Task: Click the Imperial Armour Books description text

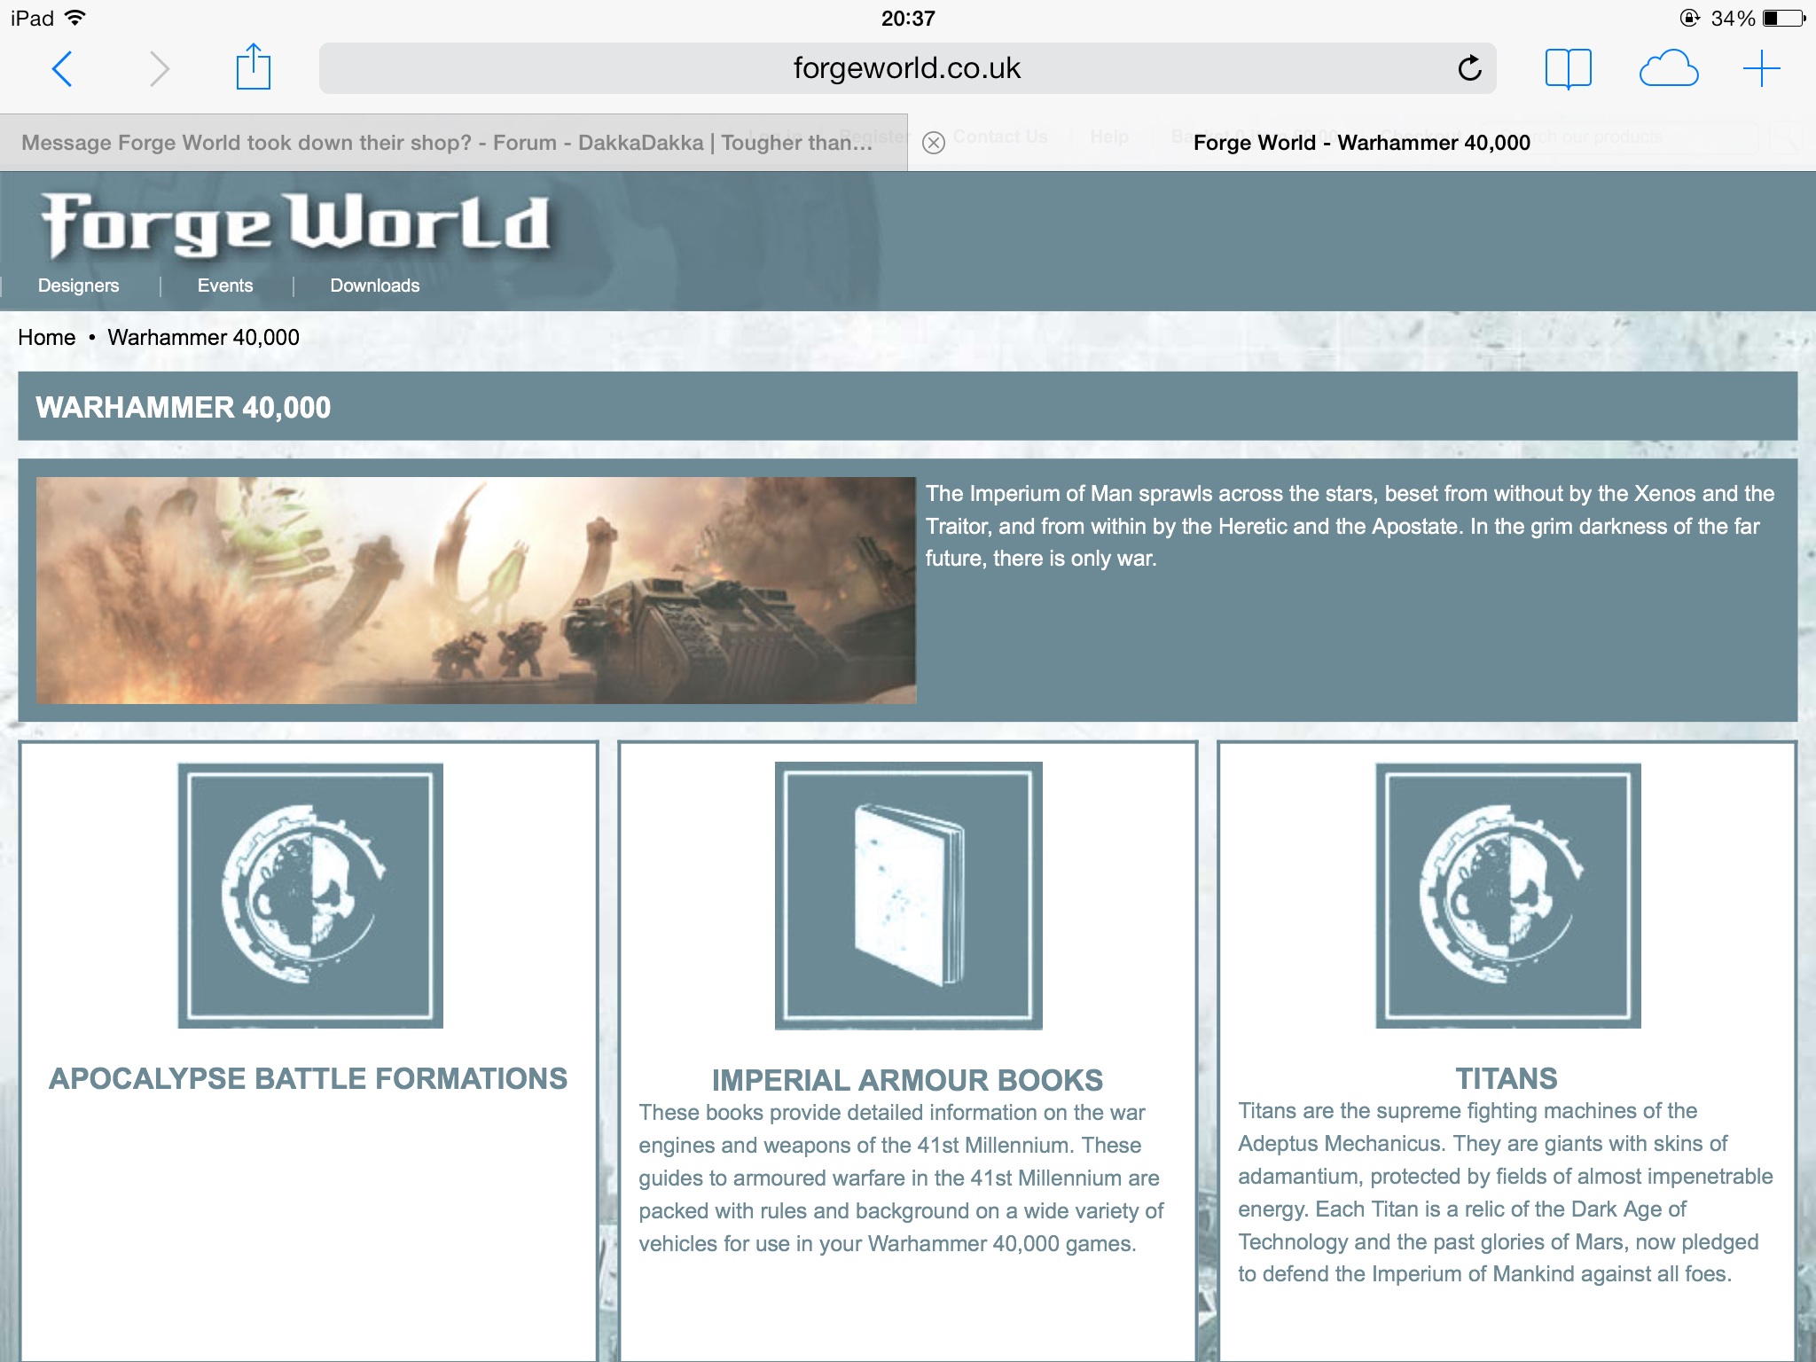Action: [902, 1178]
